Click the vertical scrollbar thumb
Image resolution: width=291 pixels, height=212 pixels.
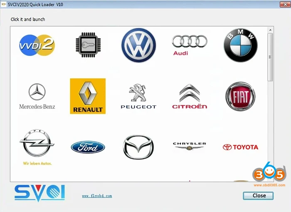[270, 57]
